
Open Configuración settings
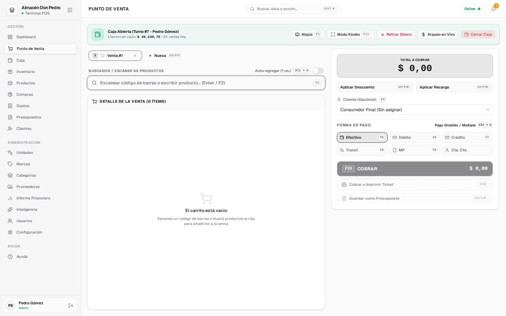click(x=40, y=232)
